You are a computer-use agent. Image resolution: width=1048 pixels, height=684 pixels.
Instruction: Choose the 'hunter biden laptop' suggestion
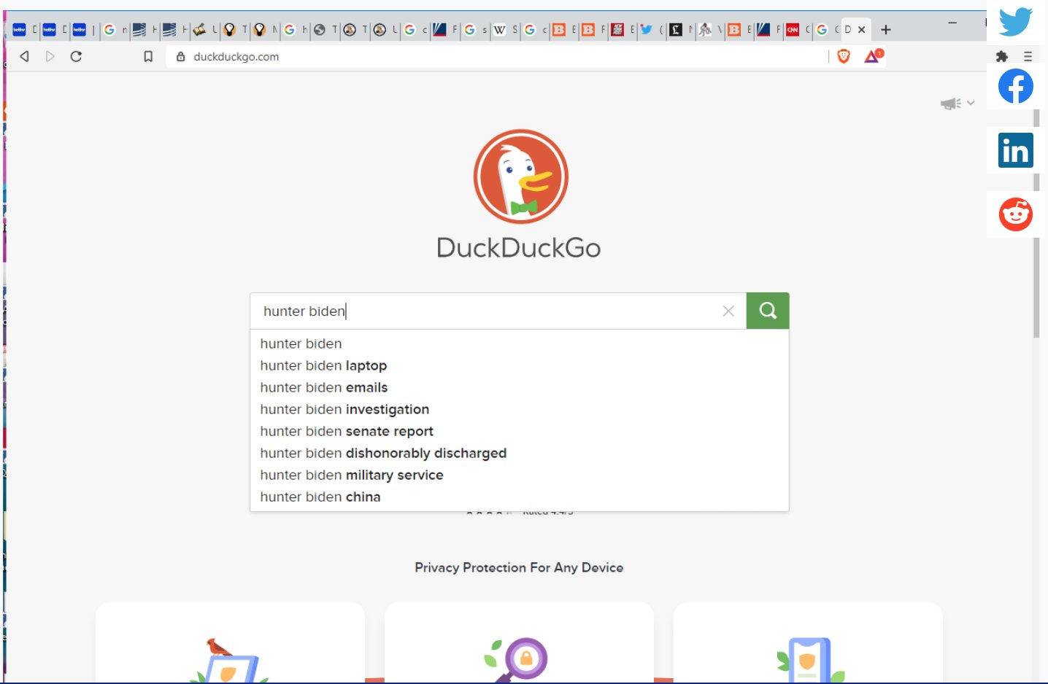[520, 365]
